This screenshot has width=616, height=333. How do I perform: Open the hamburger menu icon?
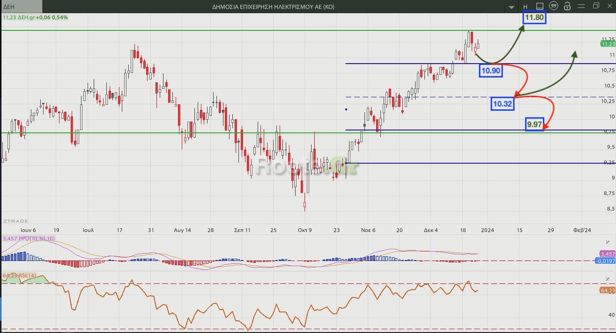pos(582,6)
